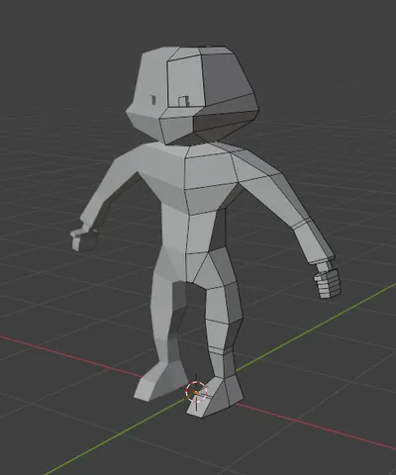Image resolution: width=396 pixels, height=475 pixels.
Task: Select the orange object origin dot
Action: point(196,392)
